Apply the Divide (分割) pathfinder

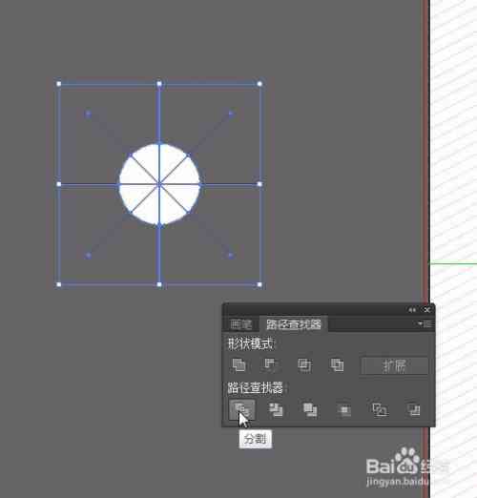tap(241, 409)
